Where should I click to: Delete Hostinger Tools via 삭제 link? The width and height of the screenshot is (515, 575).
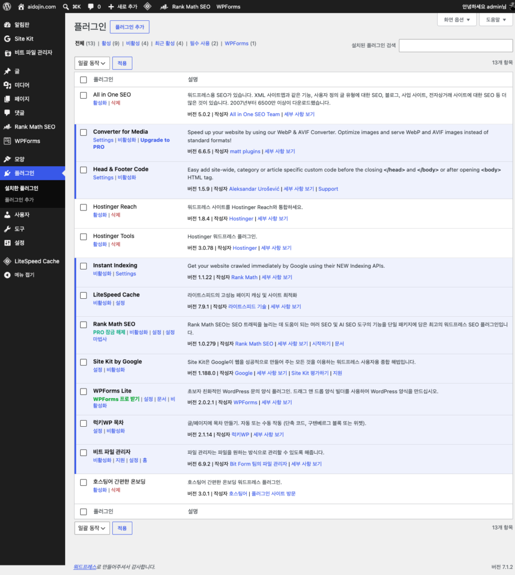pos(116,244)
